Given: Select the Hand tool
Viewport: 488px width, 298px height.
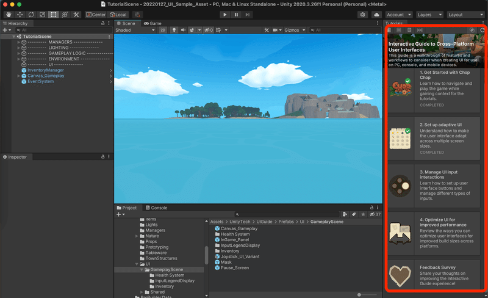Looking at the screenshot, I should coord(9,15).
